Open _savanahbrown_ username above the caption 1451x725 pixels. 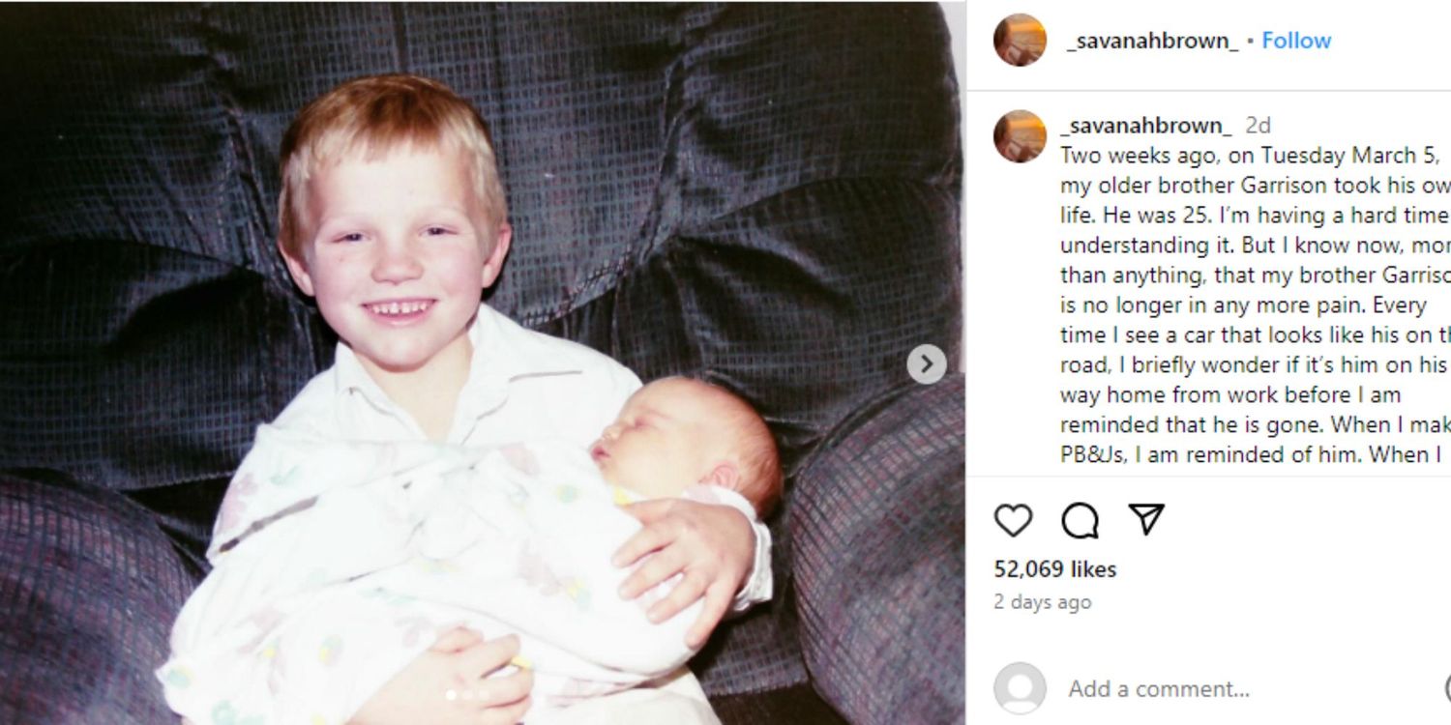pyautogui.click(x=1145, y=126)
